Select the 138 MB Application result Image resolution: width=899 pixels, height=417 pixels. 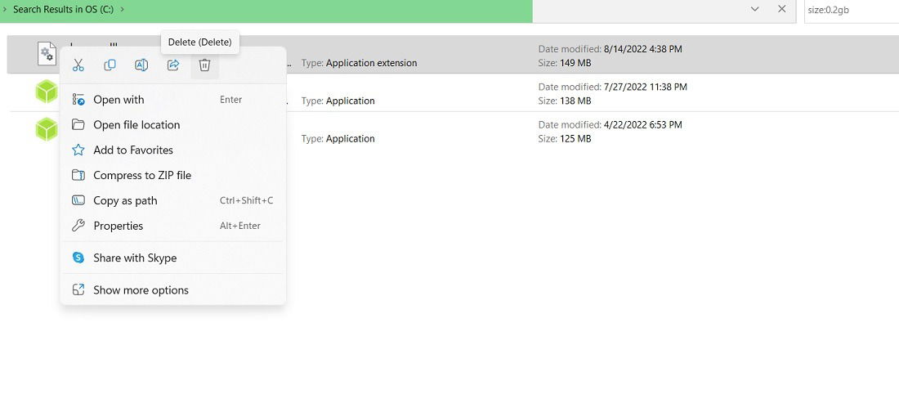453,93
